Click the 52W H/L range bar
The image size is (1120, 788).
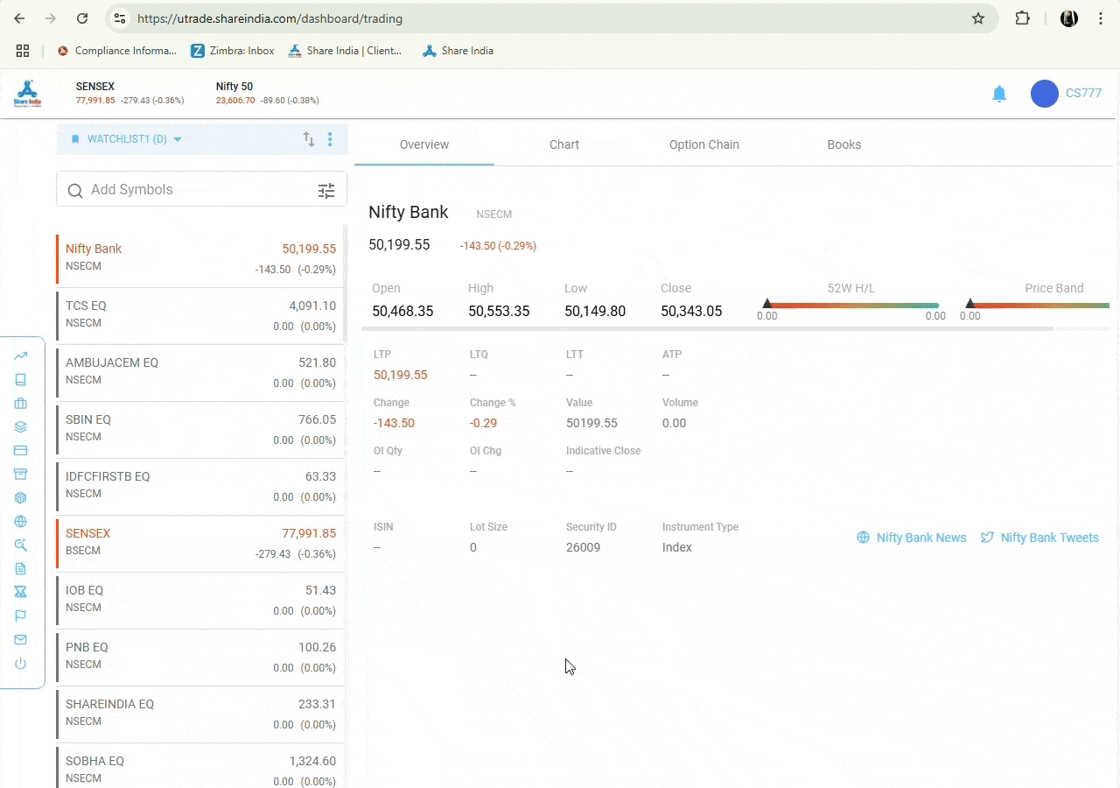coord(850,306)
